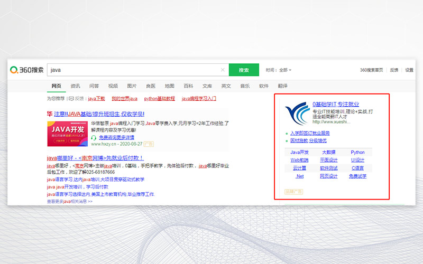Select Python in the course grid
This screenshot has height=264, width=423.
(358, 152)
